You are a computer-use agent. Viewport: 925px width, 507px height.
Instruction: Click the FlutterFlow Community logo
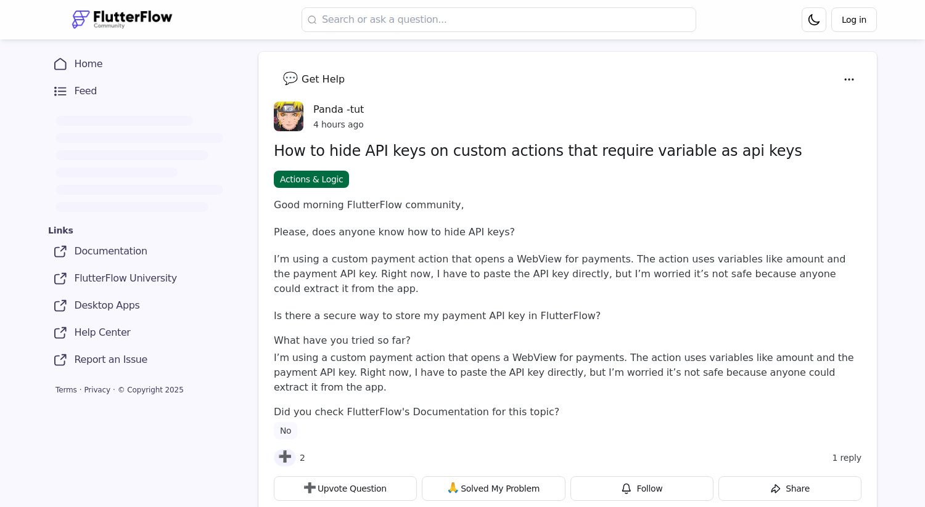[x=121, y=19]
